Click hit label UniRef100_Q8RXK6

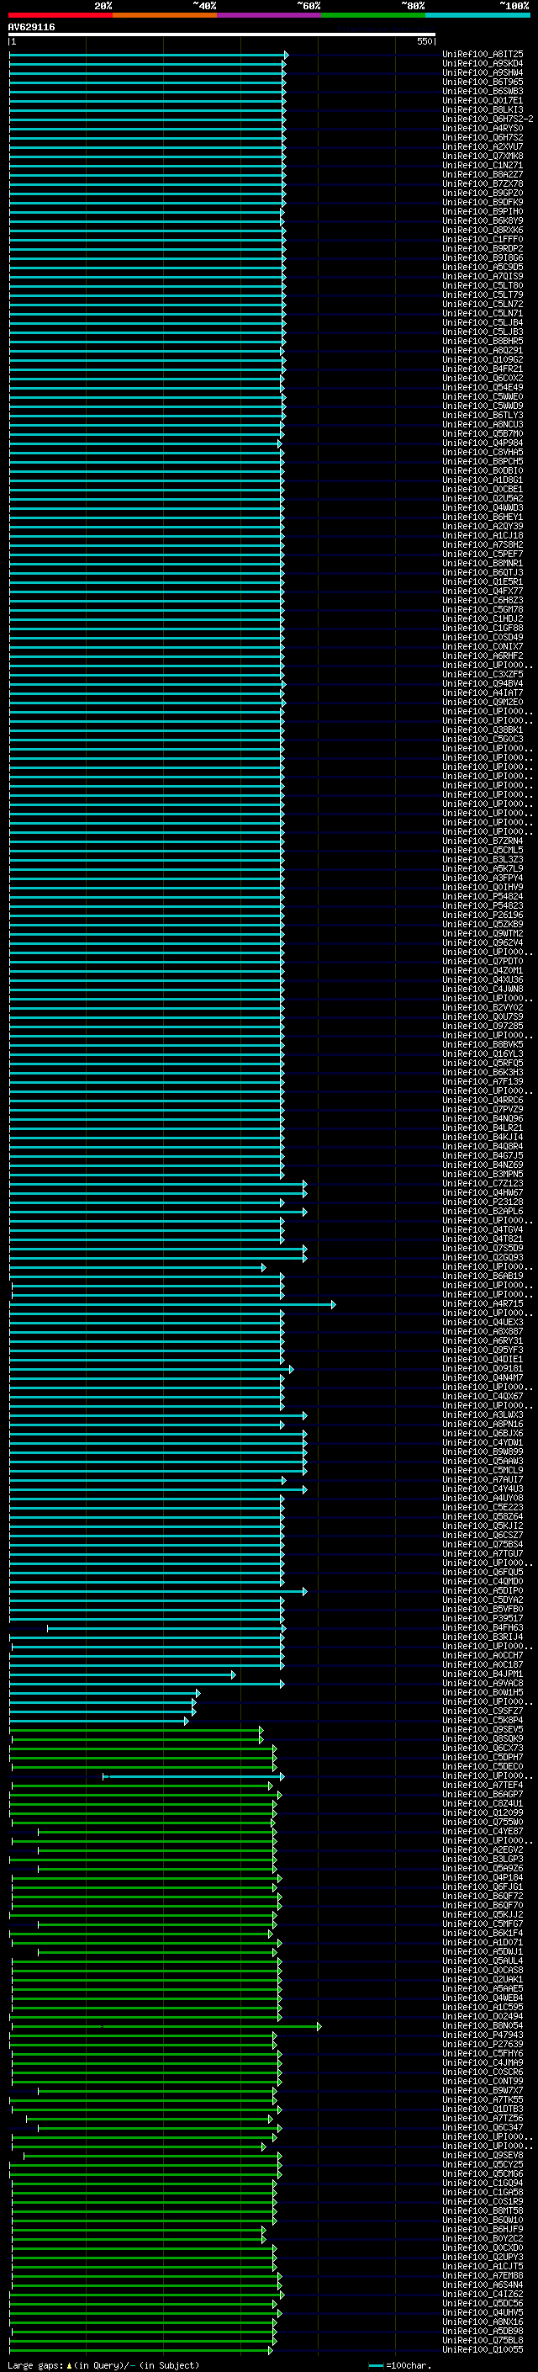pos(483,231)
